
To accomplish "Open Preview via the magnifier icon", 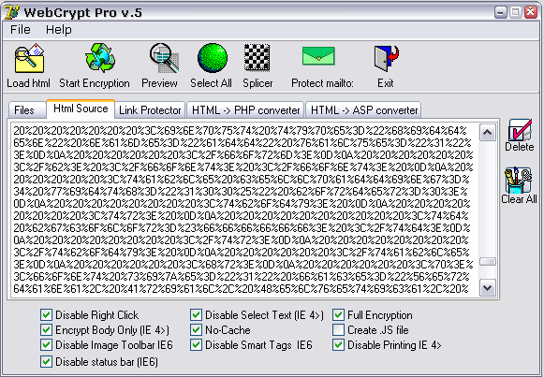I will tap(164, 58).
